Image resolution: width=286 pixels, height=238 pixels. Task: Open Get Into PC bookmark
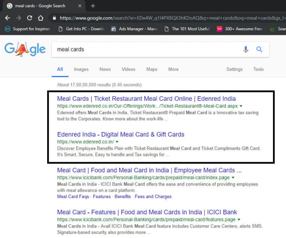[82, 29]
